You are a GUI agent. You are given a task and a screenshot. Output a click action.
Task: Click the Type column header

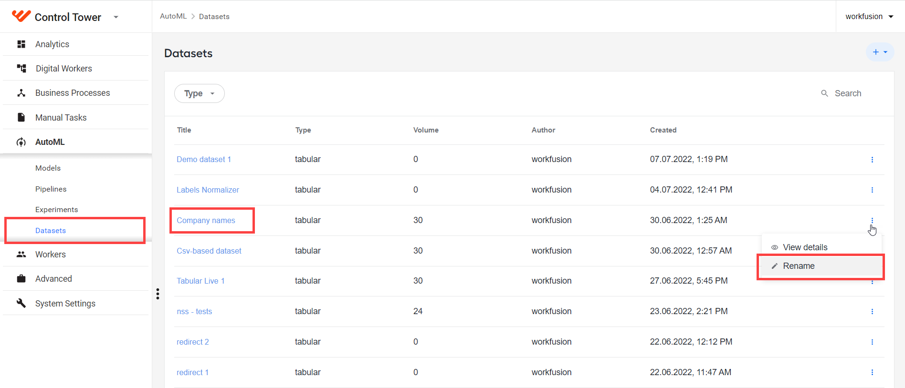click(303, 130)
